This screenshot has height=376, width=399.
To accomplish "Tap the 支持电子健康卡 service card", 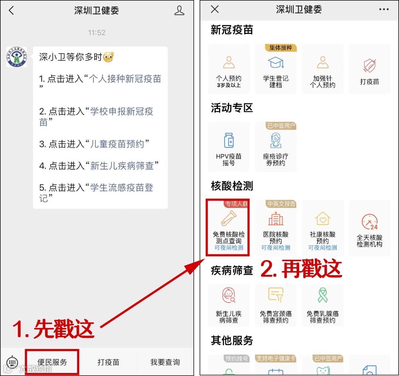I will (276, 365).
